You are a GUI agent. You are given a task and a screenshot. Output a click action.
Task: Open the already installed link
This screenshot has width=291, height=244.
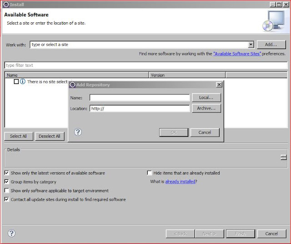click(180, 182)
